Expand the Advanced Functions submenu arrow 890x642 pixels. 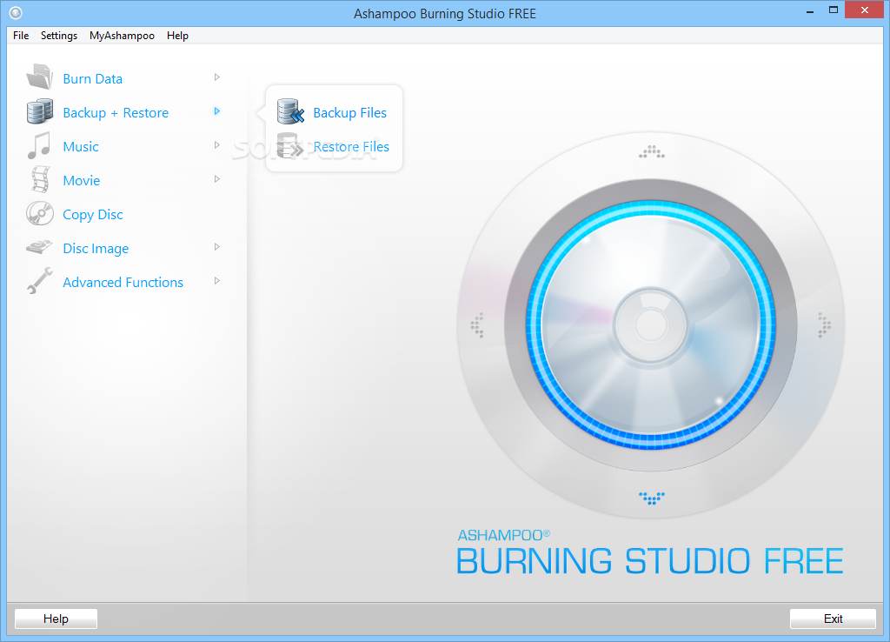216,281
